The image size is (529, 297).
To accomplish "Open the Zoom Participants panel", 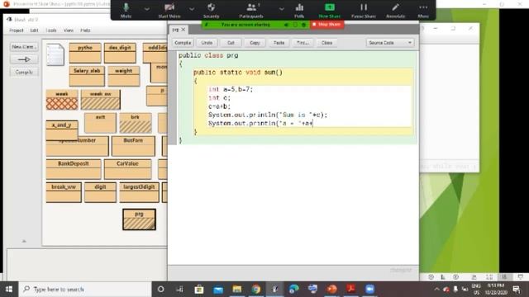I will (x=251, y=10).
